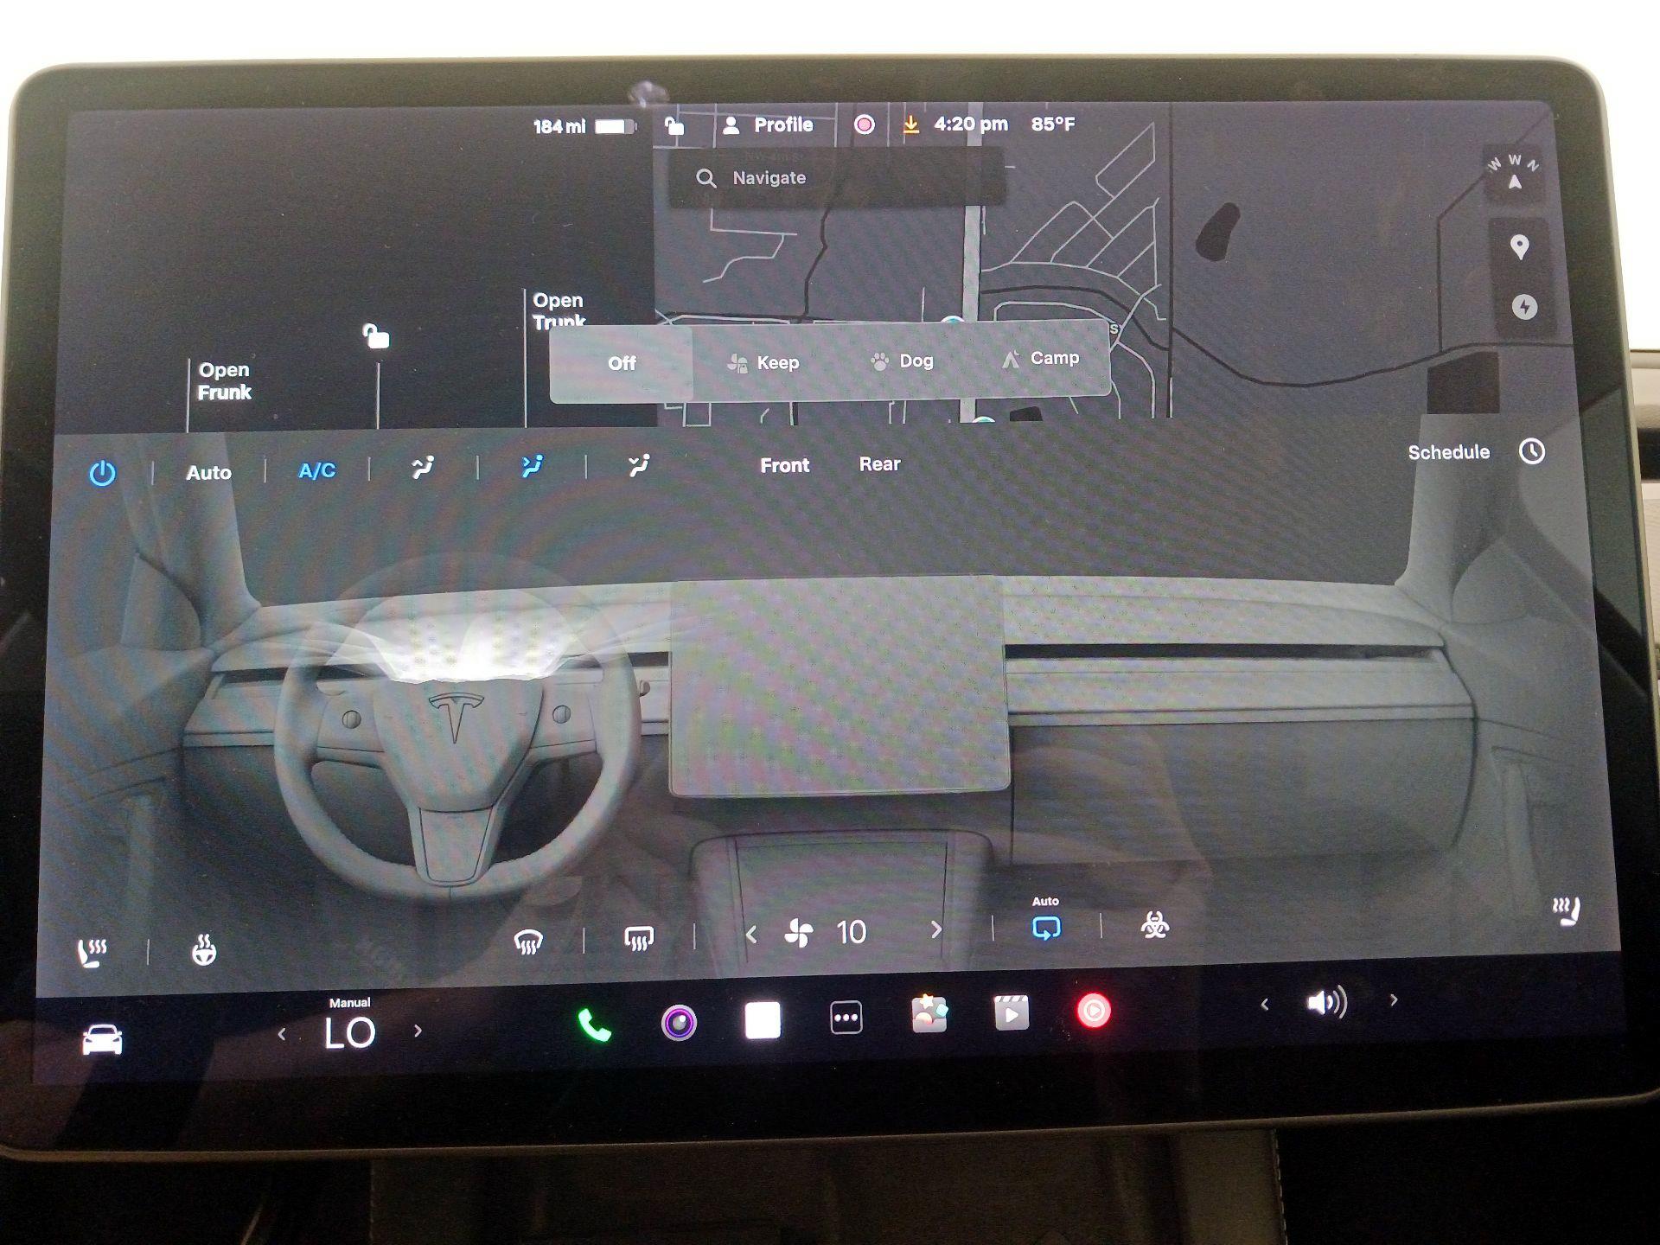Tap the 184 mi battery indicator

pyautogui.click(x=584, y=126)
